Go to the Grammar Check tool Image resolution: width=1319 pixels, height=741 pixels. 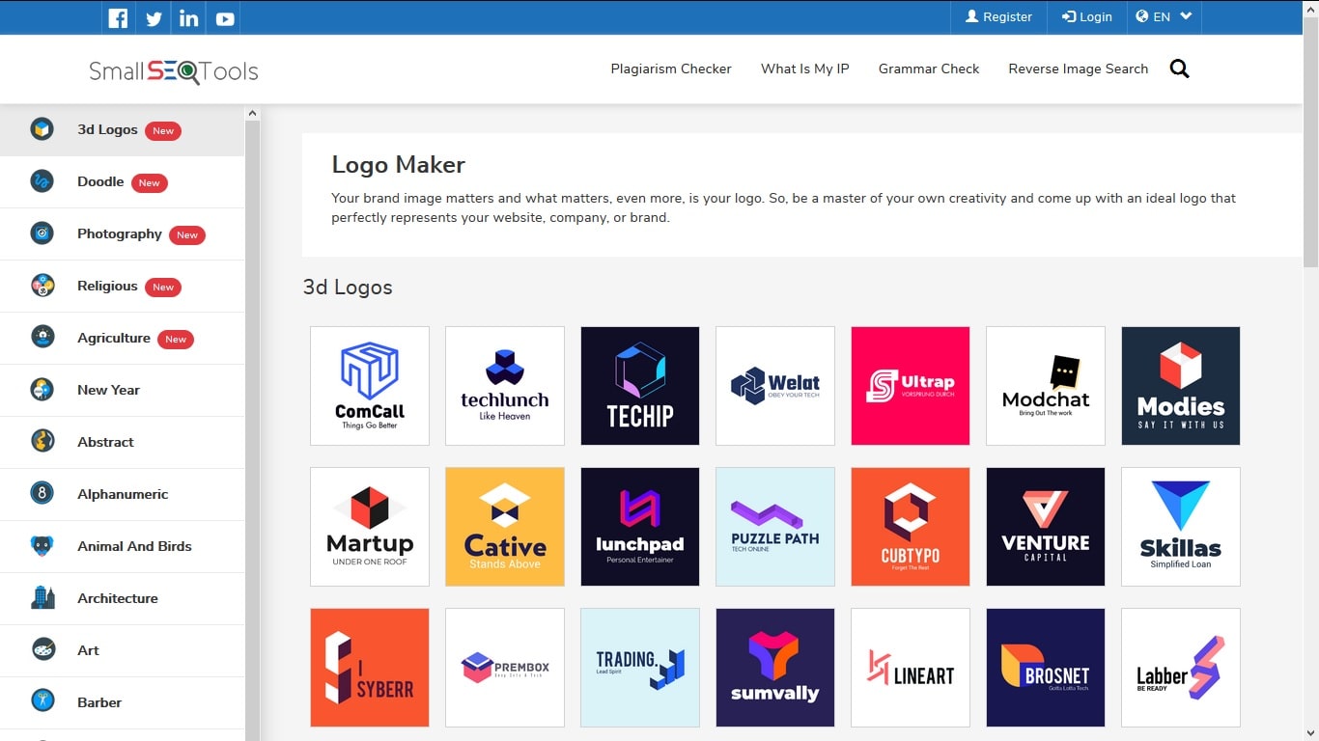point(929,69)
